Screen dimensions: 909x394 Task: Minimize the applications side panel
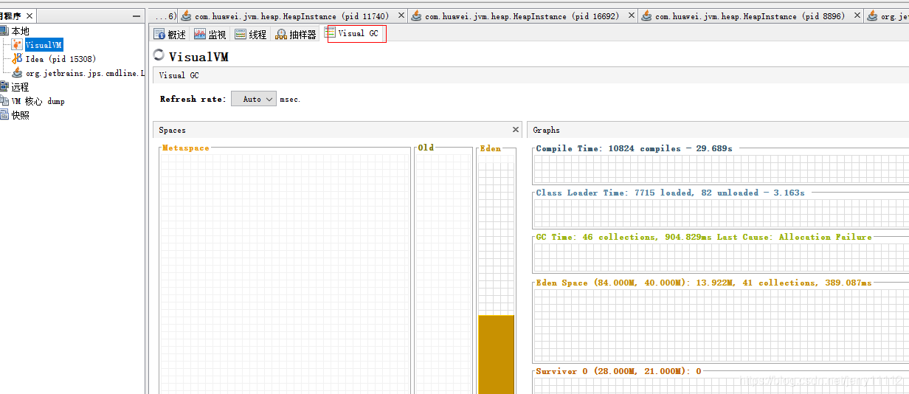(x=136, y=15)
